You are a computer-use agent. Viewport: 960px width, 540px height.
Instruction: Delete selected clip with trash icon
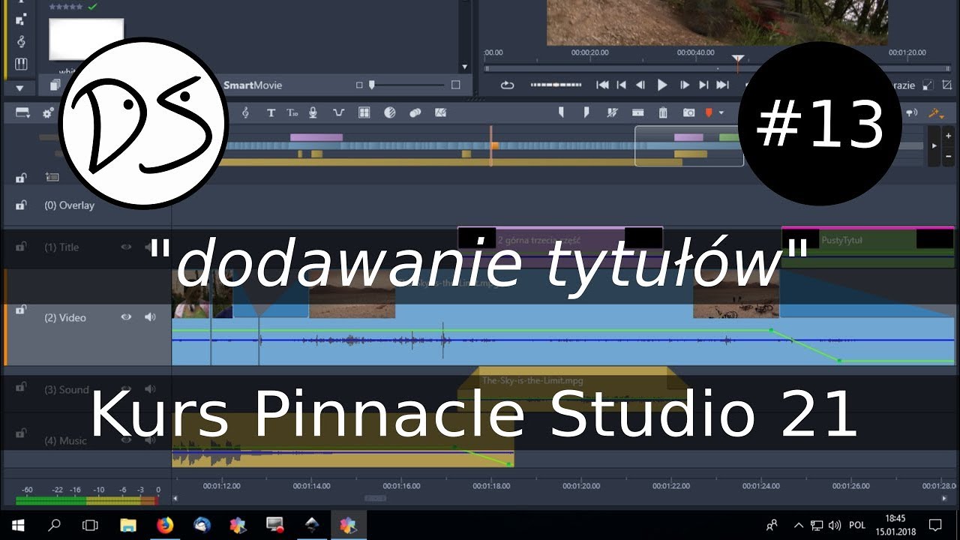click(x=663, y=113)
